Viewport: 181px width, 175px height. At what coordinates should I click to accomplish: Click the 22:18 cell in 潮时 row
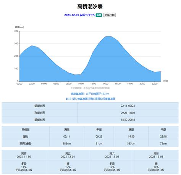coord(163,136)
